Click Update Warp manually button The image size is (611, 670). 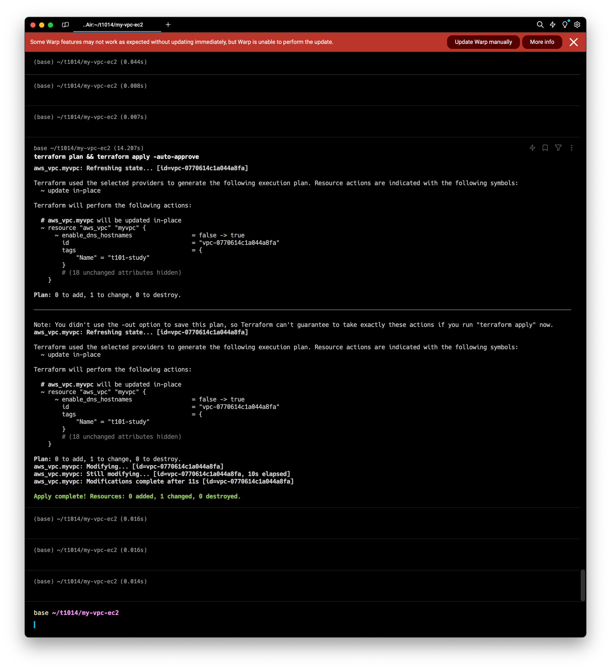[483, 42]
